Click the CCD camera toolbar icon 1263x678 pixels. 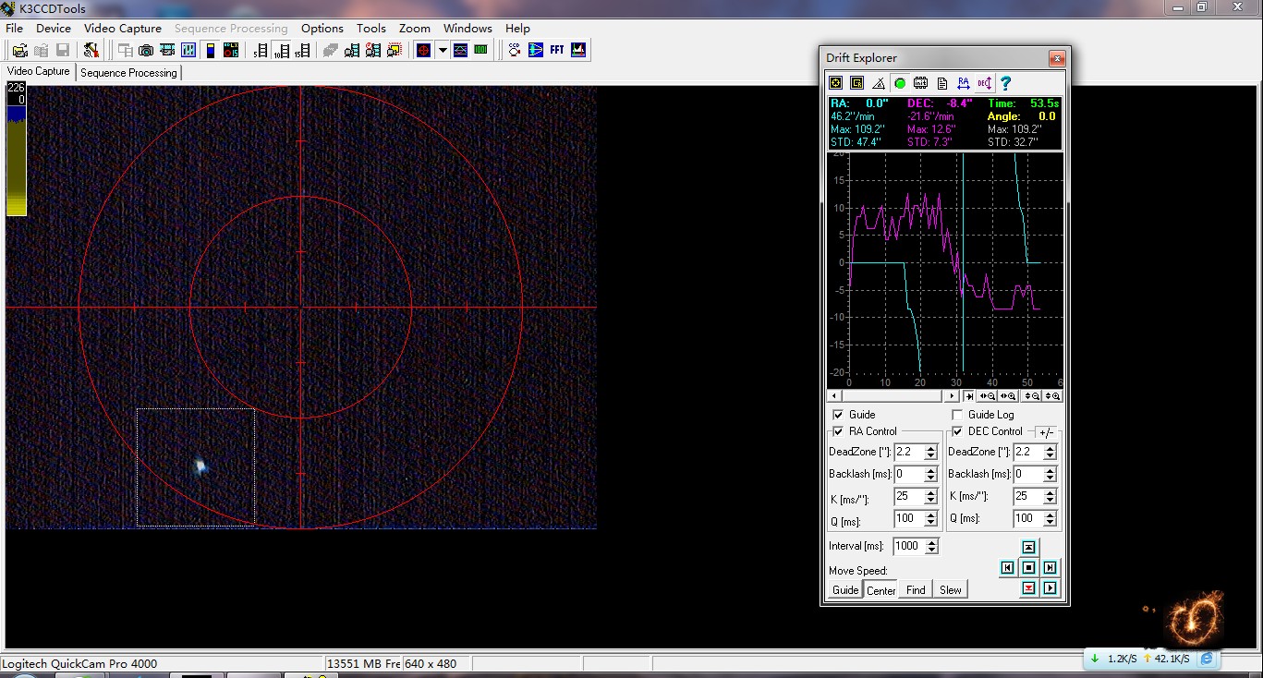tap(514, 50)
